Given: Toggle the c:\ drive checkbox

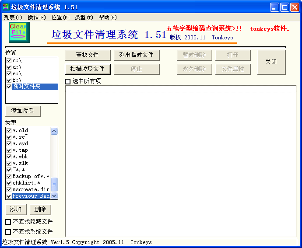Looking at the screenshot, I should click(x=9, y=61).
